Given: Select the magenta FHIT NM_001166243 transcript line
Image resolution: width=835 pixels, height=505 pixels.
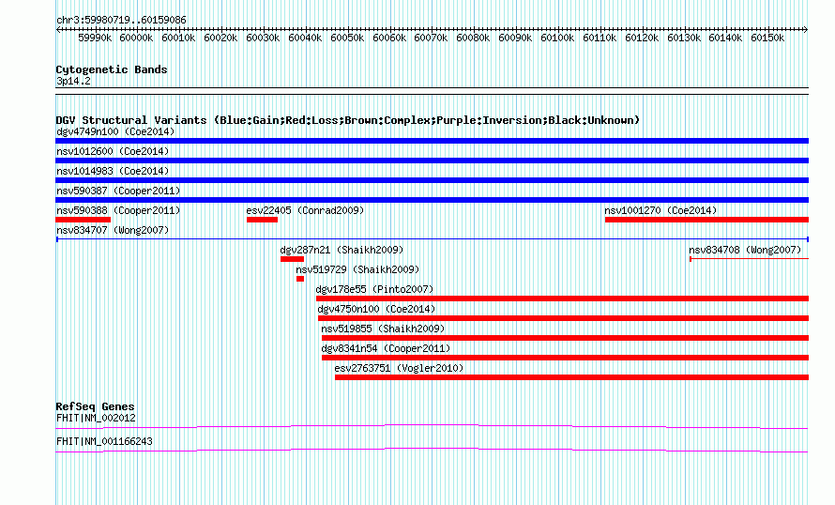Looking at the screenshot, I should click(x=432, y=451).
